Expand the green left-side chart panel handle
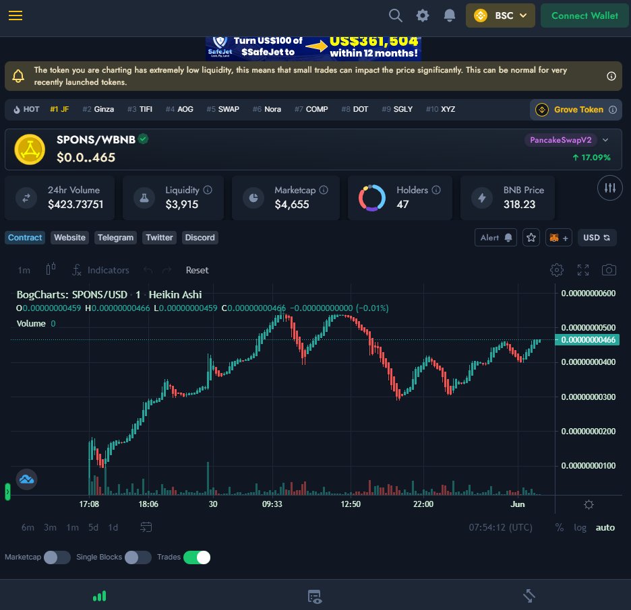Image resolution: width=631 pixels, height=610 pixels. [7, 492]
